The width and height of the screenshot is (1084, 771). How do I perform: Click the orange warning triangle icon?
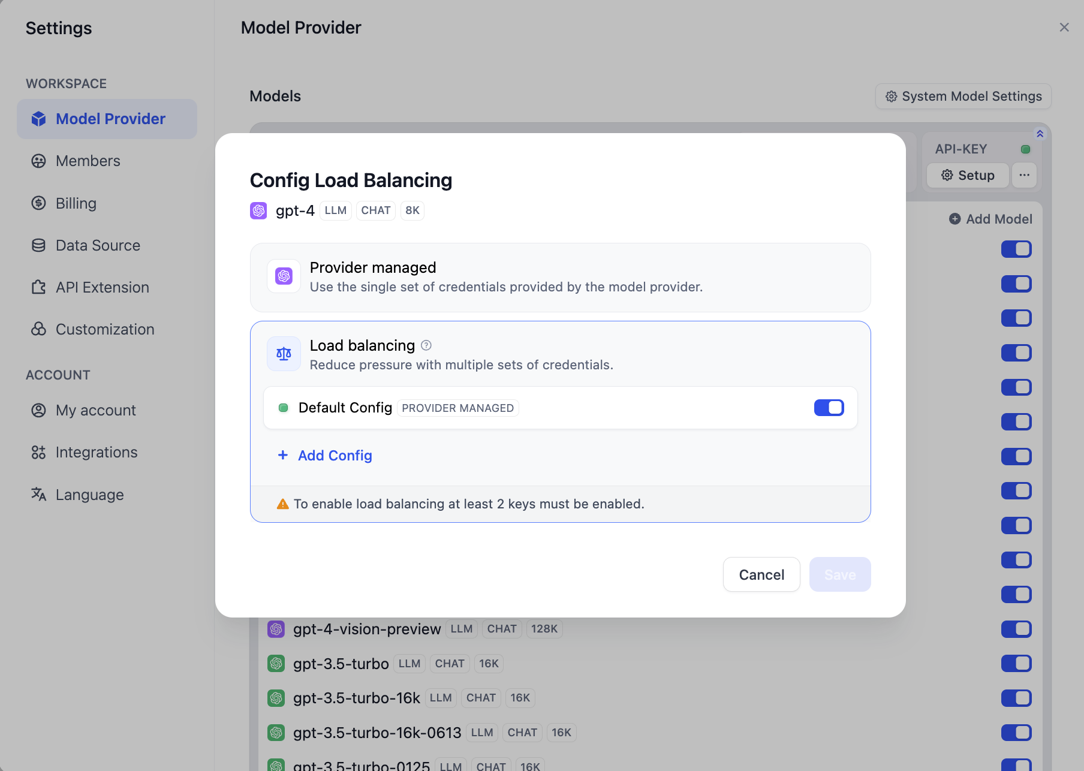pyautogui.click(x=282, y=504)
